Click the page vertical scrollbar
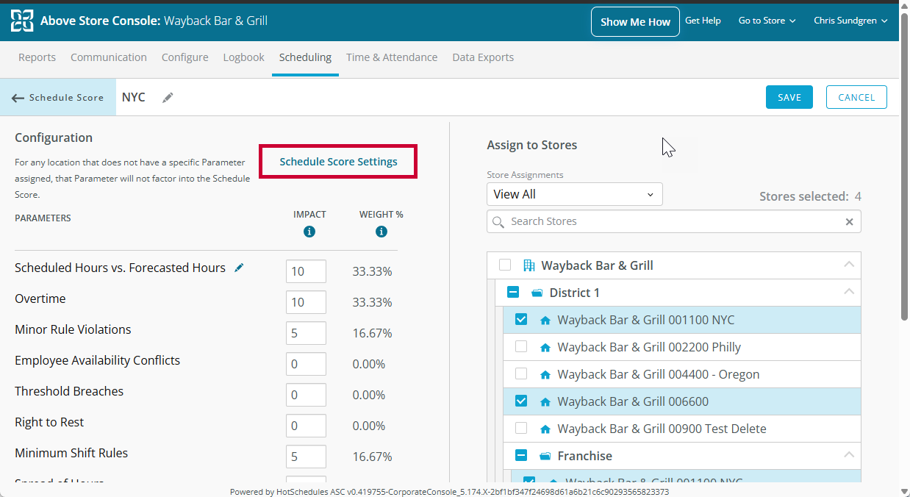910x497 pixels. (904, 184)
